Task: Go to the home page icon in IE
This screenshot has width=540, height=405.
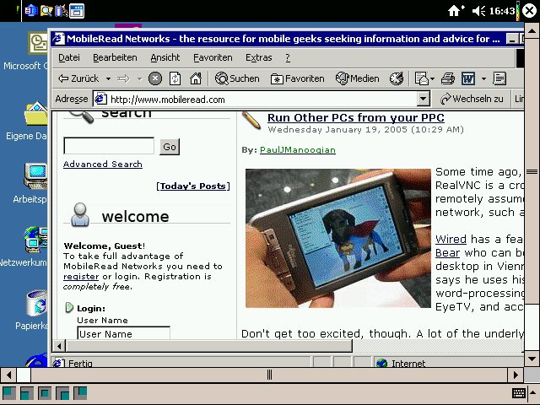Action: 196,78
